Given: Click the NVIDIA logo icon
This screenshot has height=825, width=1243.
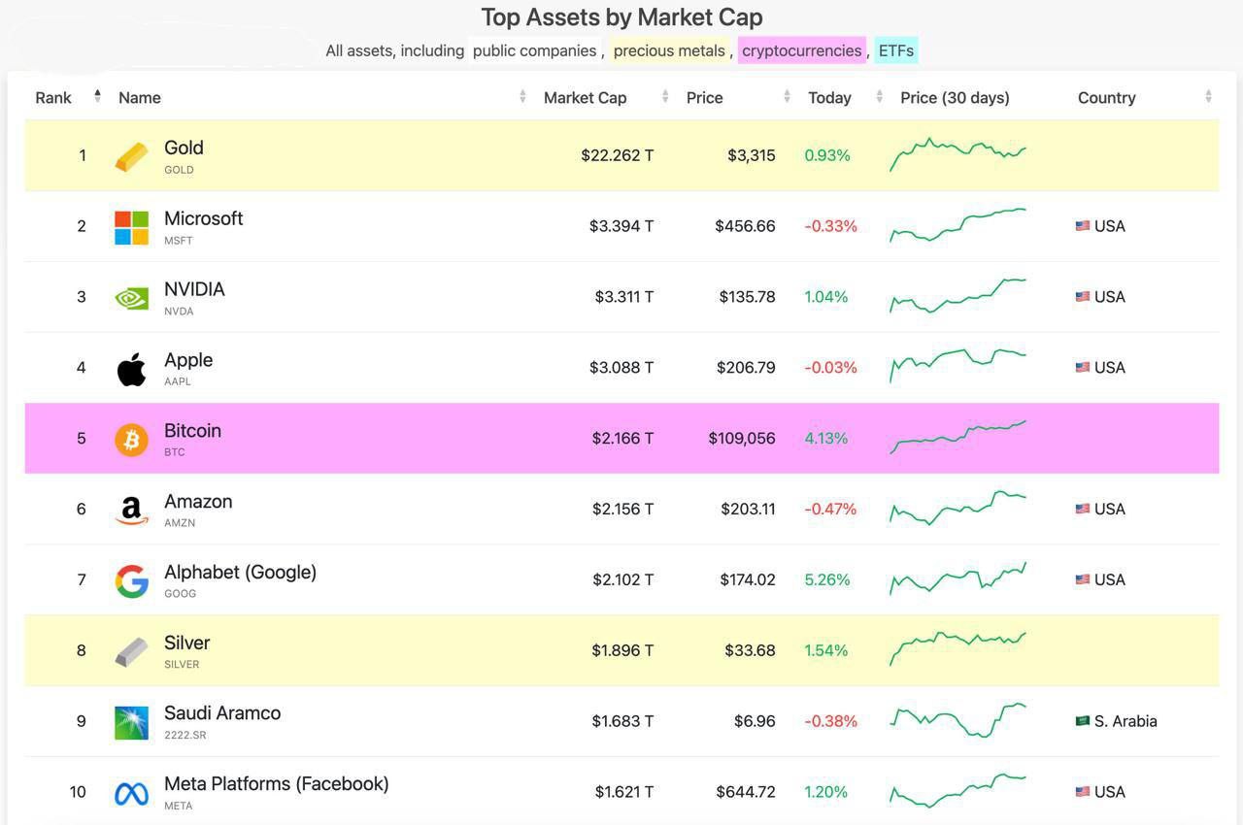Looking at the screenshot, I should 131,298.
